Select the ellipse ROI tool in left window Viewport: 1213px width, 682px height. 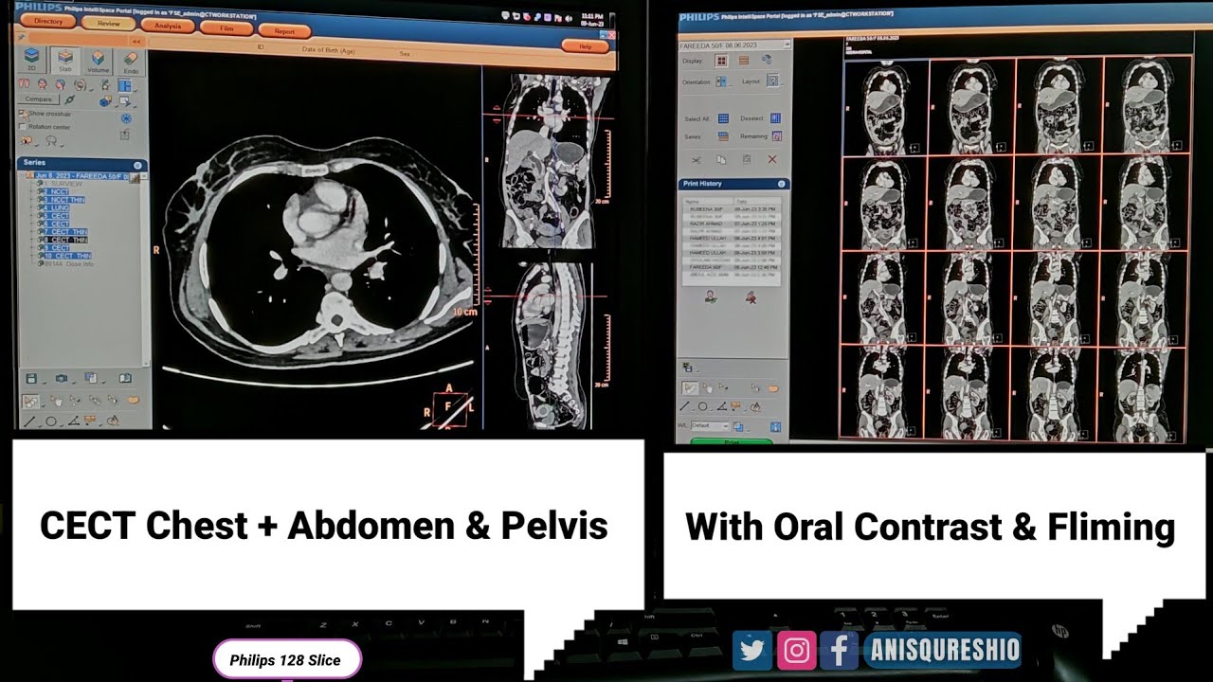click(51, 422)
